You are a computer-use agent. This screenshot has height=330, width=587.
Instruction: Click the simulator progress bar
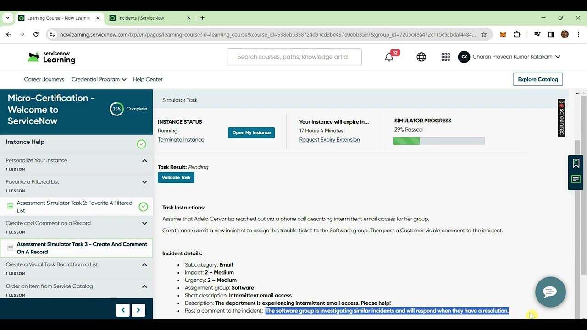tap(439, 141)
